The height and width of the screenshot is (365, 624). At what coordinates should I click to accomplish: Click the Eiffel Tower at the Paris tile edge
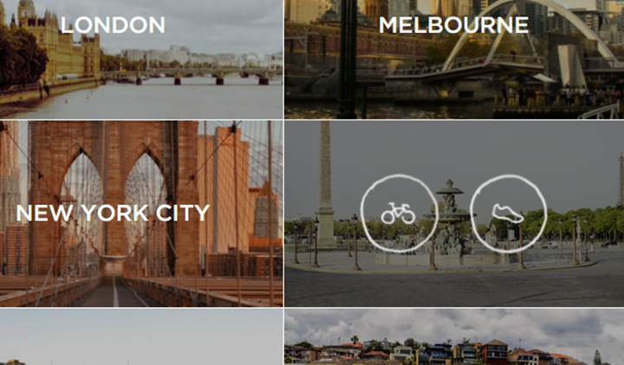pos(621,181)
